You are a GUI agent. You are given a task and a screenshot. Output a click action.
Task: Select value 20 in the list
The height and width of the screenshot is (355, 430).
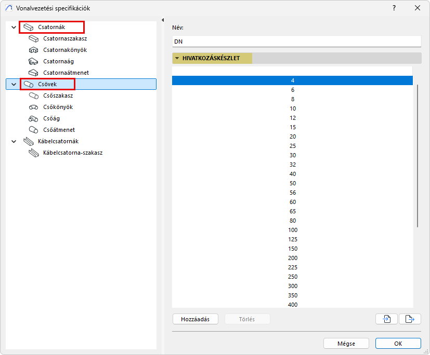(x=292, y=136)
